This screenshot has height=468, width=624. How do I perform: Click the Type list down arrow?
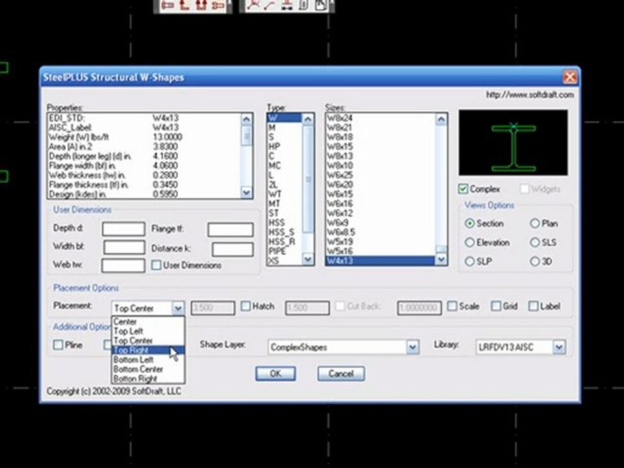[307, 260]
